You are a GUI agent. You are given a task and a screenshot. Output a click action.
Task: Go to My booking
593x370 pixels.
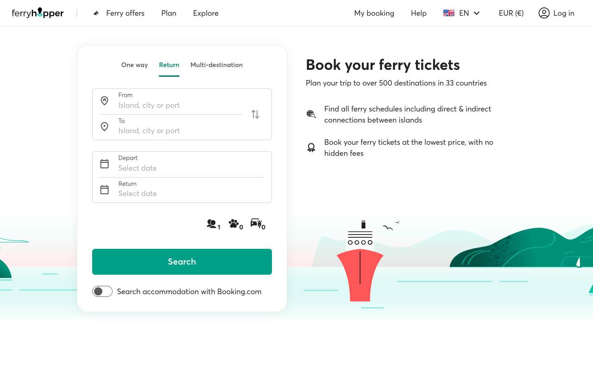click(x=374, y=13)
